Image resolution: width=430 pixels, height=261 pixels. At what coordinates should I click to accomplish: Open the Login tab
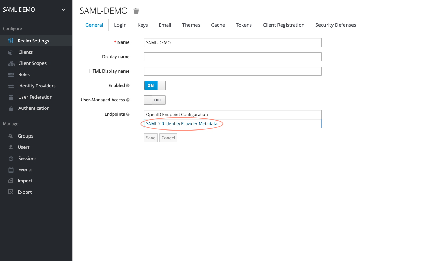[x=120, y=25]
